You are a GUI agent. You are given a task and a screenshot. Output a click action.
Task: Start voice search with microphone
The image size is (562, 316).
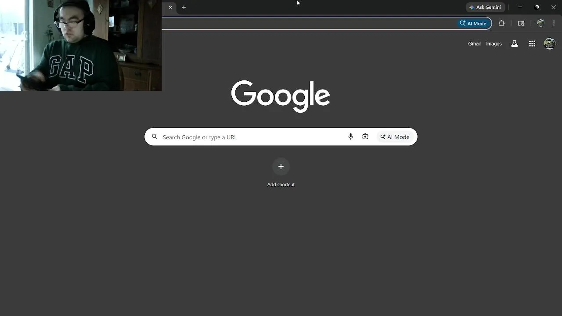point(350,137)
